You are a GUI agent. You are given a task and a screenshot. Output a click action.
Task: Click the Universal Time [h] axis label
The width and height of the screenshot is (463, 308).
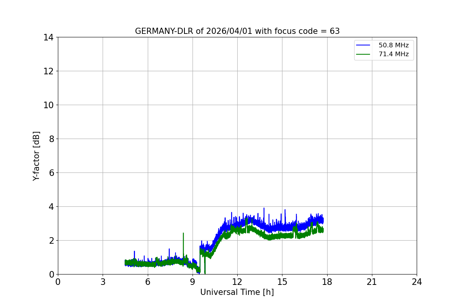pos(237,292)
